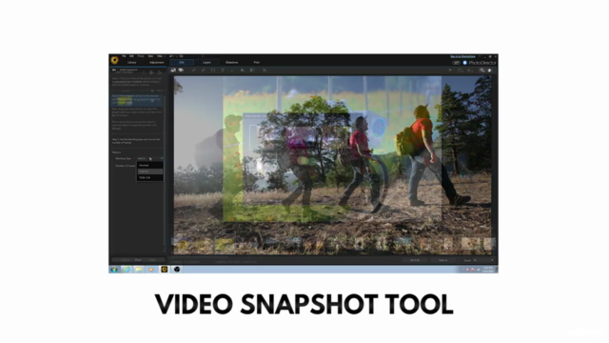Select the rectangle selection tool icon
The height and width of the screenshot is (343, 609).
point(213,71)
